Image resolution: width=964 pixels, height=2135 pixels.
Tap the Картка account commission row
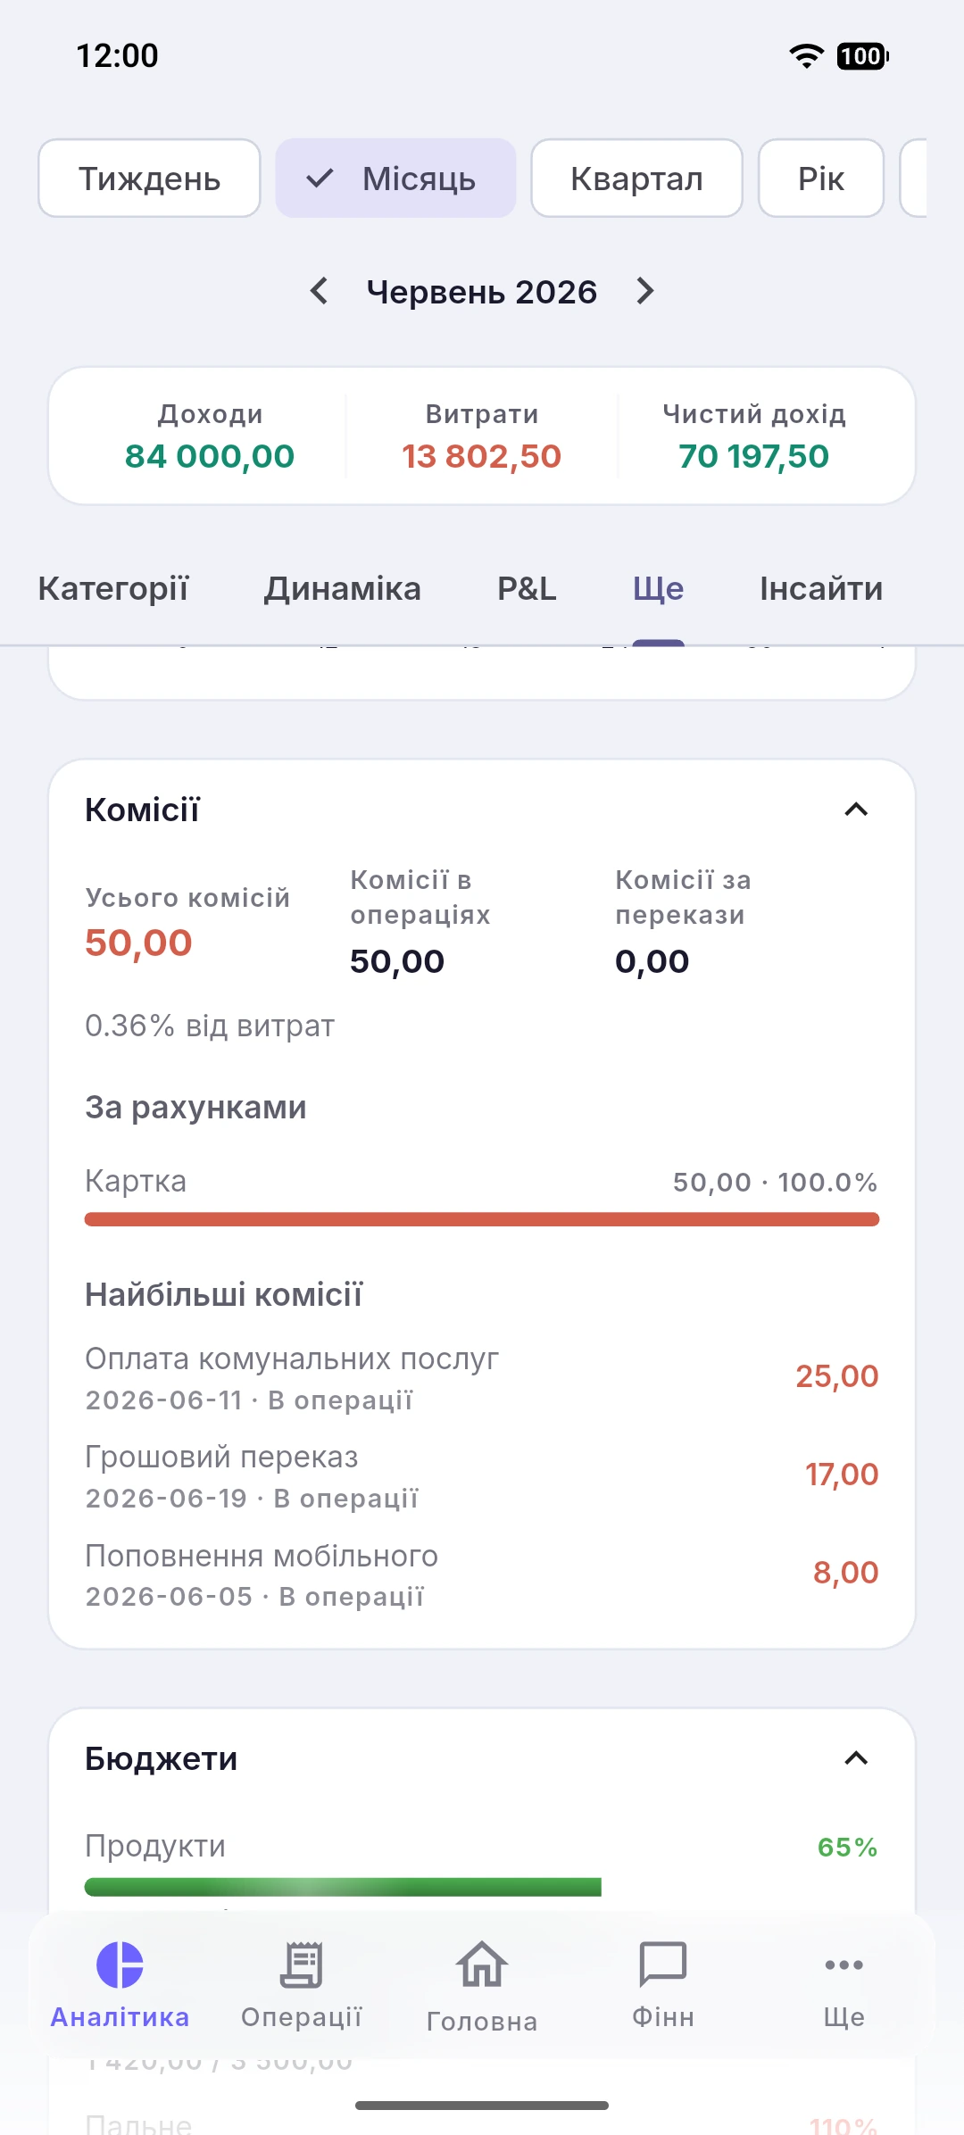482,1196
